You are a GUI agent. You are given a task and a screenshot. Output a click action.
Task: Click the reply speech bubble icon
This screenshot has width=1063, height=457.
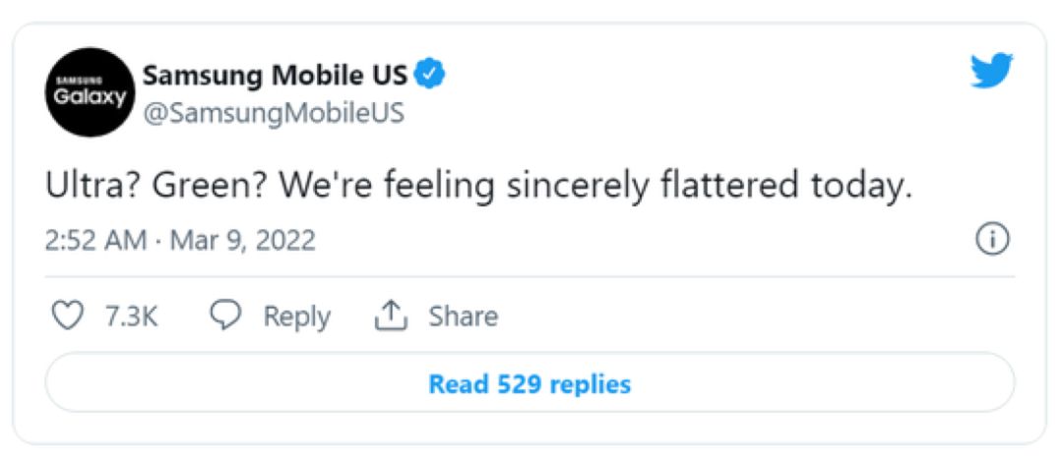click(226, 315)
